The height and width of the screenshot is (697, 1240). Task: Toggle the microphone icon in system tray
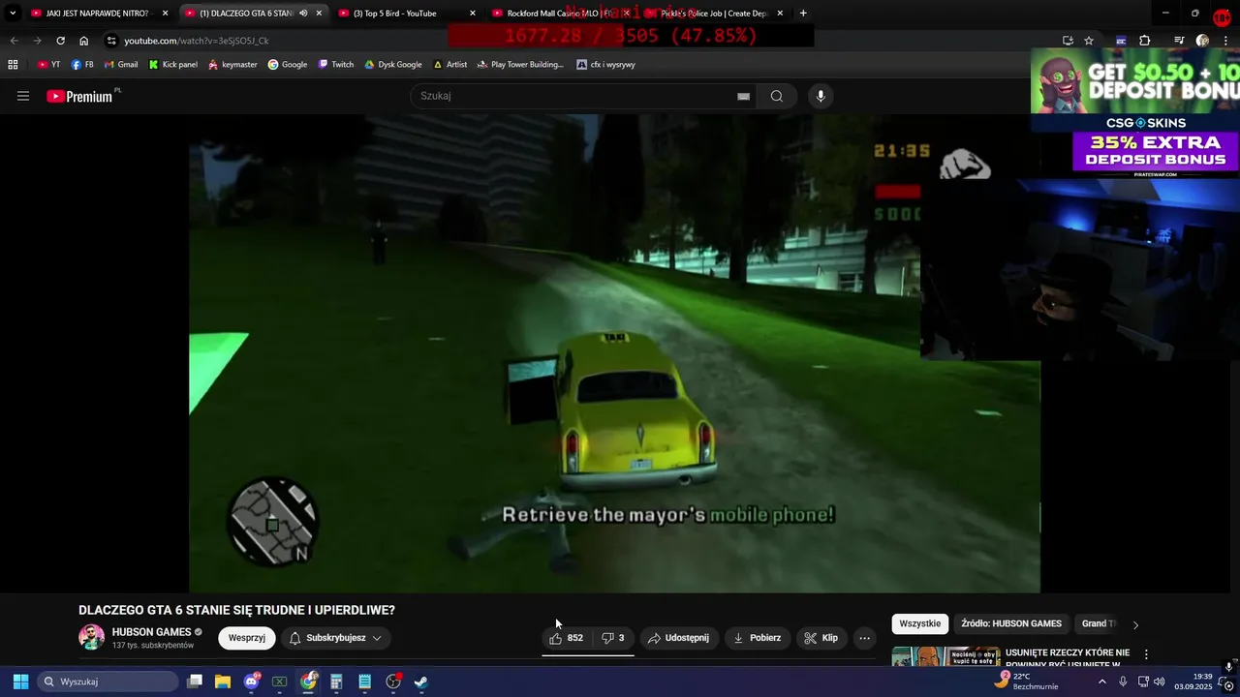pos(1123,682)
